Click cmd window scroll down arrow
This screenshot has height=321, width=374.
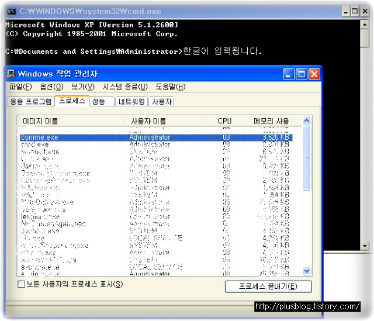365,246
